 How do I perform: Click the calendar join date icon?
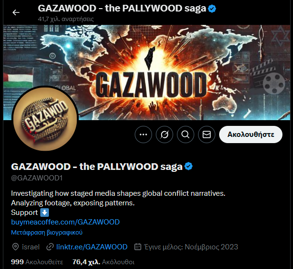(138, 247)
